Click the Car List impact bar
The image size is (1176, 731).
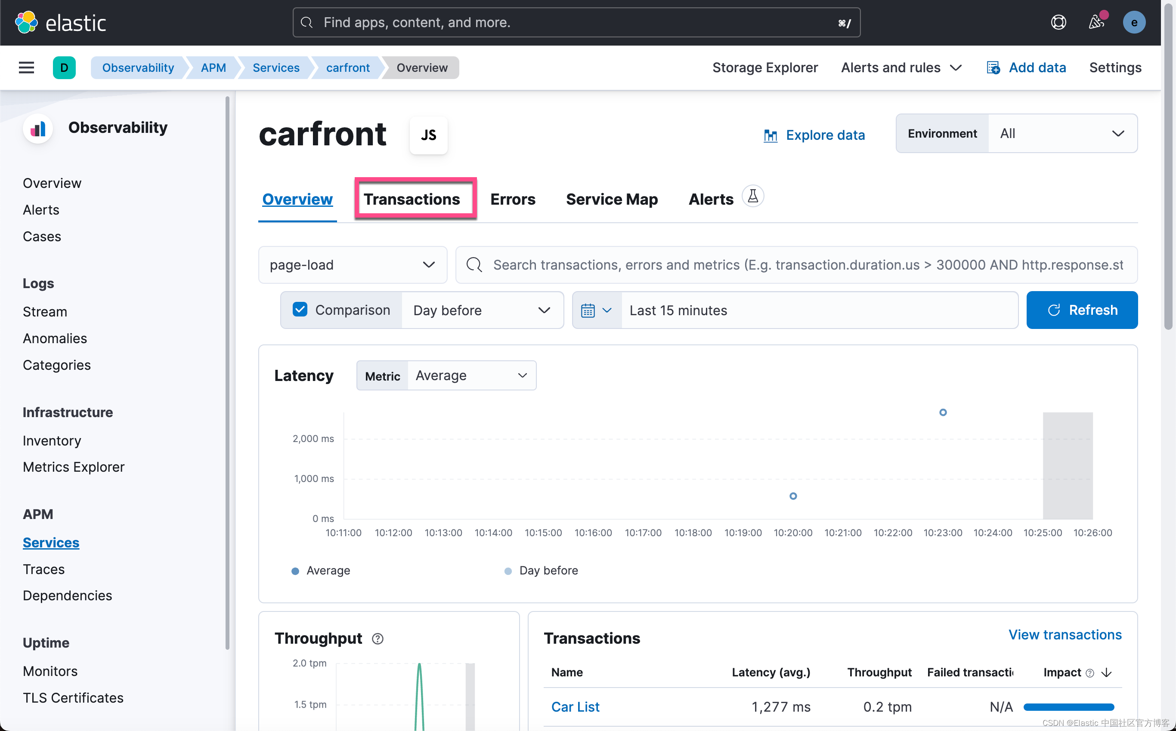1068,707
